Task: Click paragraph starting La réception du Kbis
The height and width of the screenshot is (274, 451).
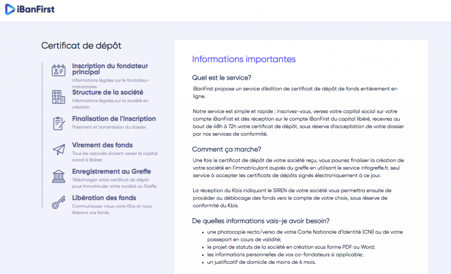Action: 292,198
